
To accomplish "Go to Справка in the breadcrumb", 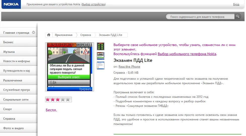I will (x=85, y=35).
